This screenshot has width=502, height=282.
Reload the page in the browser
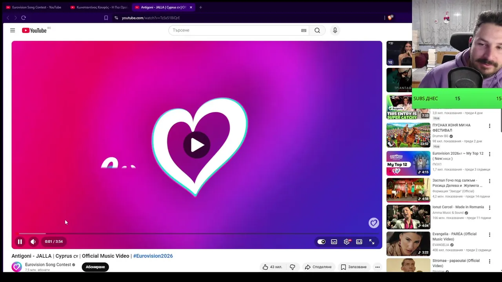24,18
